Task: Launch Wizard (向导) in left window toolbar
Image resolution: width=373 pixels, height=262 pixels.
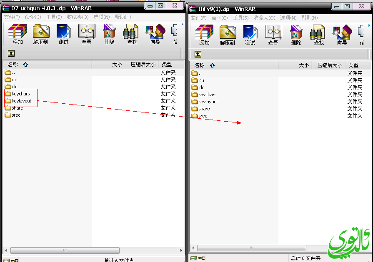Action: point(155,34)
